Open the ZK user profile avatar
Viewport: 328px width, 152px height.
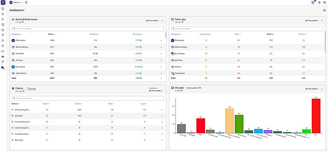pos(324,2)
